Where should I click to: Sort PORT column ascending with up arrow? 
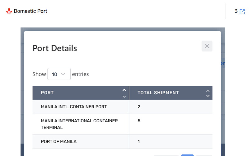(x=124, y=90)
